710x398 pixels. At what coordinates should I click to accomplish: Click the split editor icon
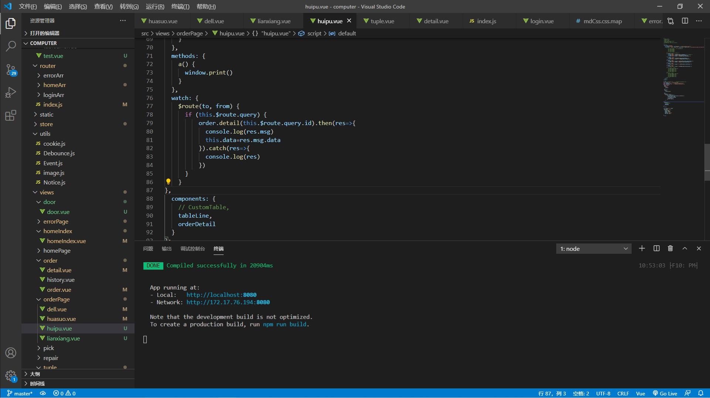click(685, 21)
